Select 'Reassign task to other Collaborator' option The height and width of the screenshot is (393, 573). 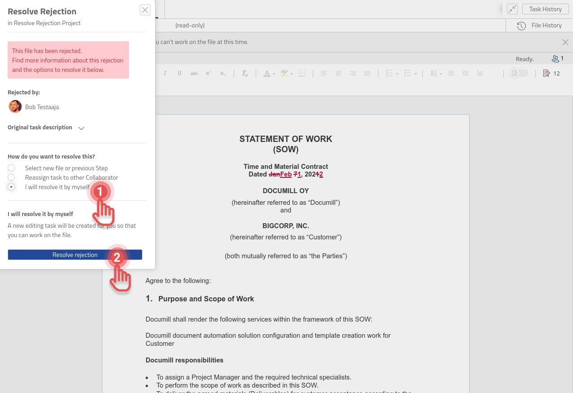click(x=12, y=177)
